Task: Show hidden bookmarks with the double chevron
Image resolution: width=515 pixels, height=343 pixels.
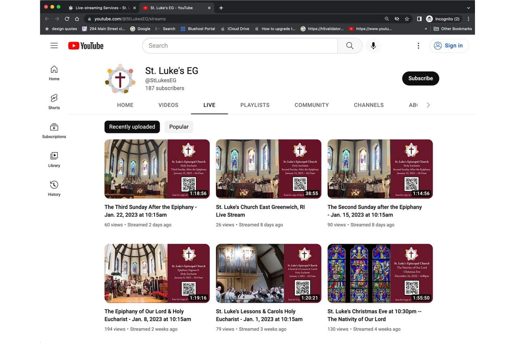Action: (426, 29)
